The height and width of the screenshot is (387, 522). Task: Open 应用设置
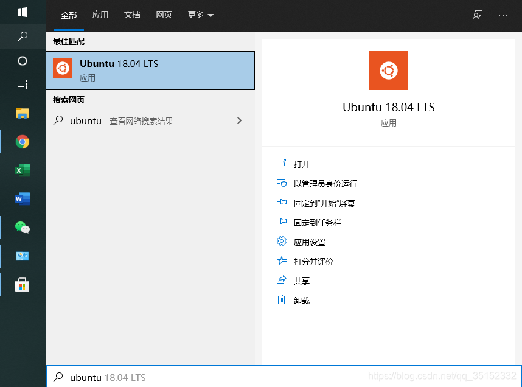click(x=310, y=242)
